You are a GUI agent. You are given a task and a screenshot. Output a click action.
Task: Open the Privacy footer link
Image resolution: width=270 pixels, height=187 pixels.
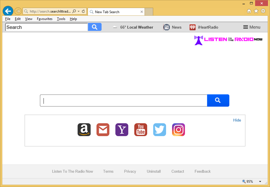pos(130,171)
